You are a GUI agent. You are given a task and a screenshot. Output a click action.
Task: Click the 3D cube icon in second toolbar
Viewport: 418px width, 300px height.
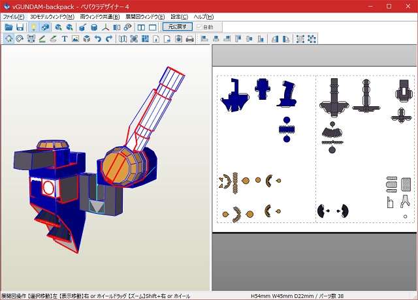[x=87, y=39]
